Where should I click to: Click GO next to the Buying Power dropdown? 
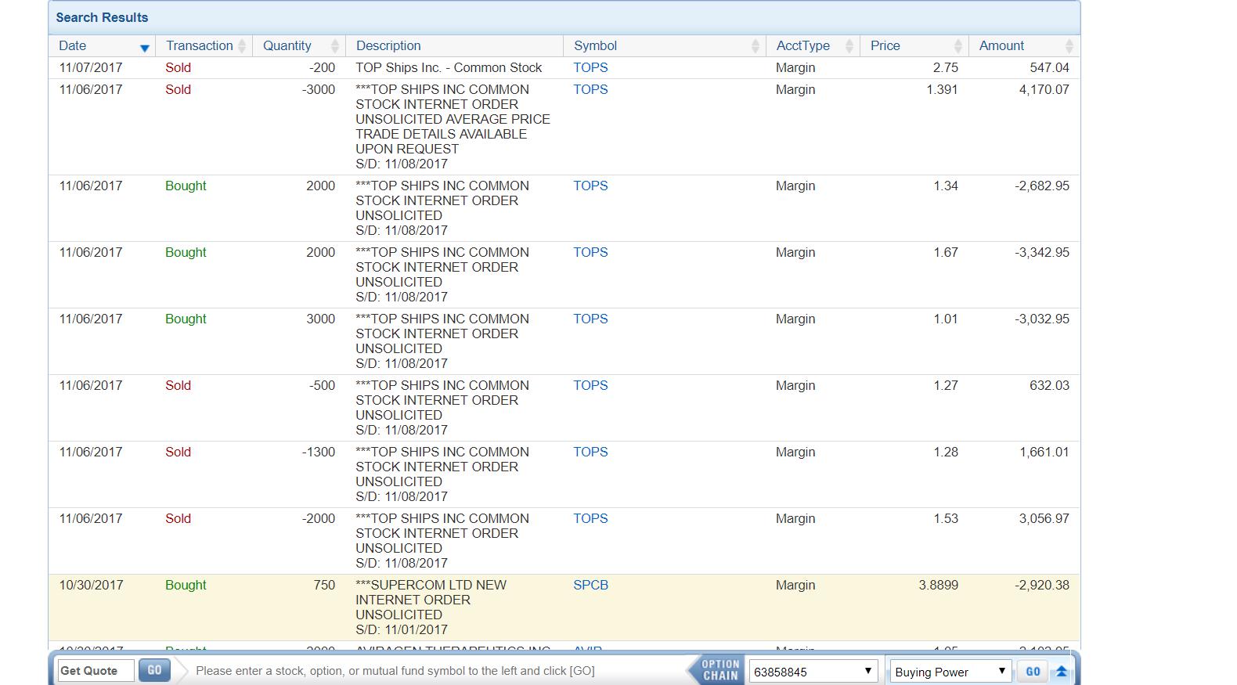pyautogui.click(x=1033, y=671)
